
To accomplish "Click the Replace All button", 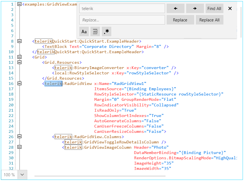I will click(x=210, y=20).
